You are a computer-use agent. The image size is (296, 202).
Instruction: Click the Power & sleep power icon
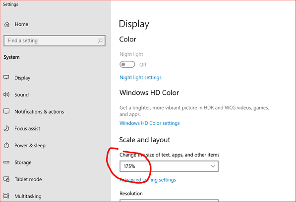tap(6, 145)
